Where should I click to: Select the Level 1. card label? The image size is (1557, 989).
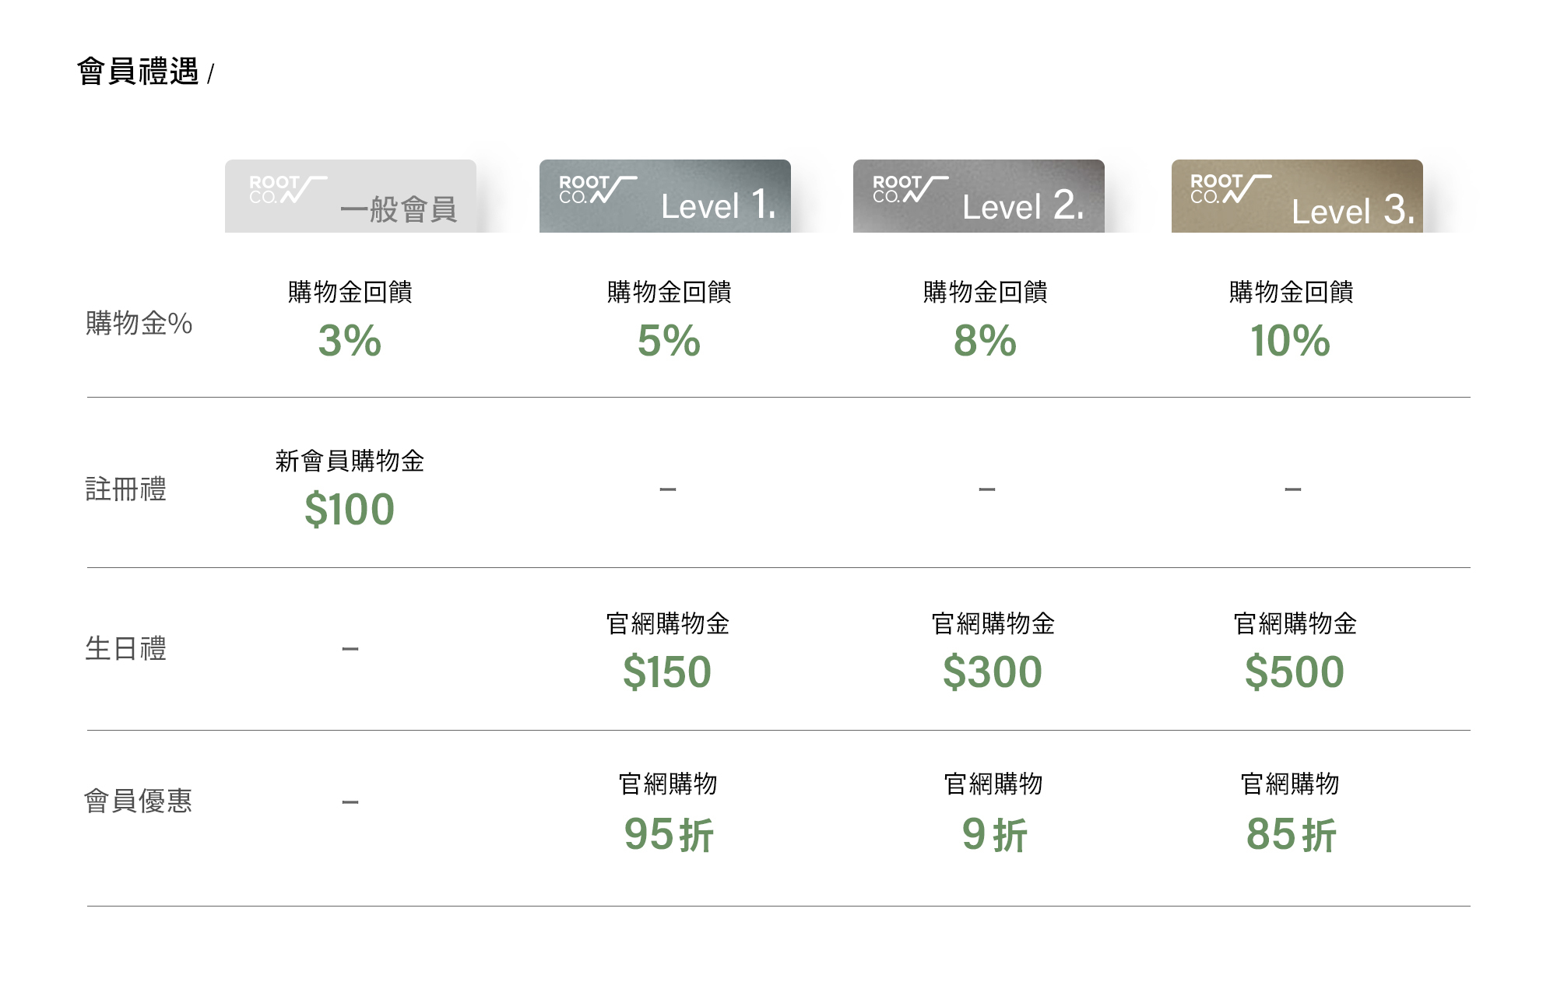(718, 206)
